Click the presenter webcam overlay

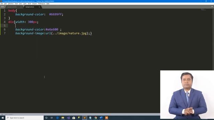(187, 95)
